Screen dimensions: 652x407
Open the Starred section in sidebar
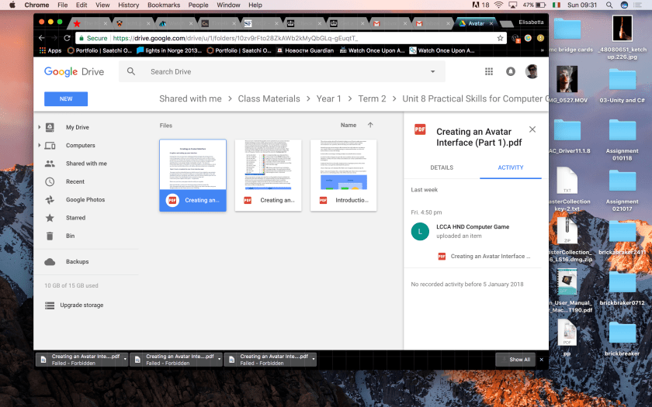tap(75, 218)
